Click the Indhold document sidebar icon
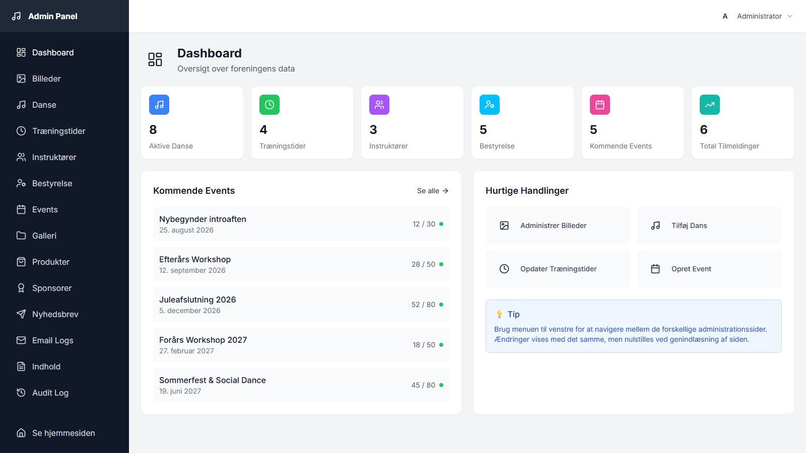This screenshot has width=806, height=453. pos(21,366)
